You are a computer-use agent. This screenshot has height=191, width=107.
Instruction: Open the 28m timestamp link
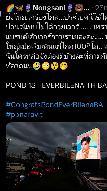(101, 8)
